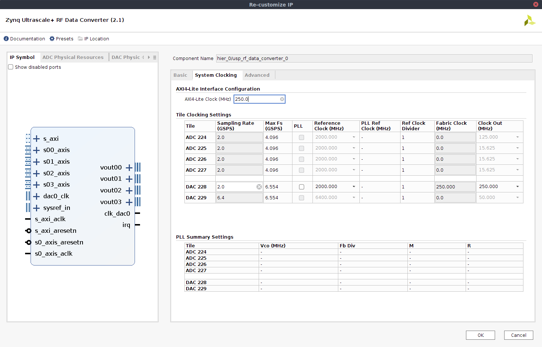Enable Show disabled ports checkbox
Viewport: 542px width, 347px height.
[x=11, y=67]
